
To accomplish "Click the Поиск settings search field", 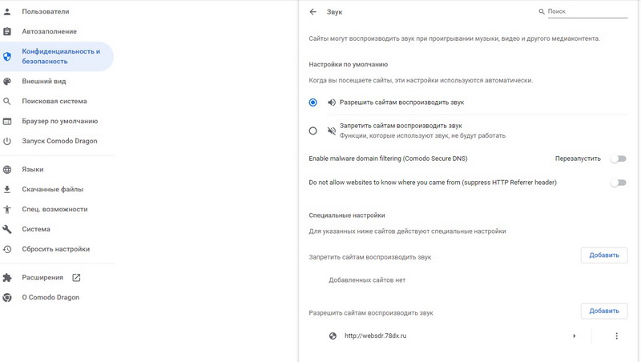I will point(587,12).
